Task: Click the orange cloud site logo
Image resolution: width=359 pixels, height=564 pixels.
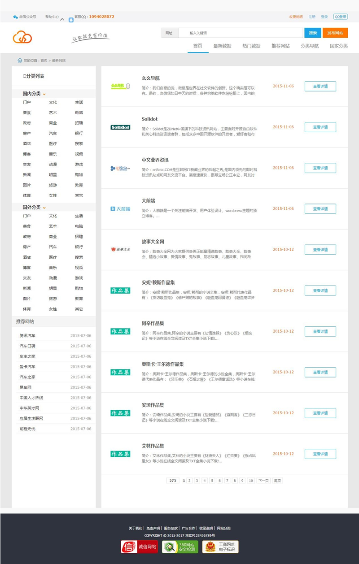Action: pyautogui.click(x=22, y=37)
